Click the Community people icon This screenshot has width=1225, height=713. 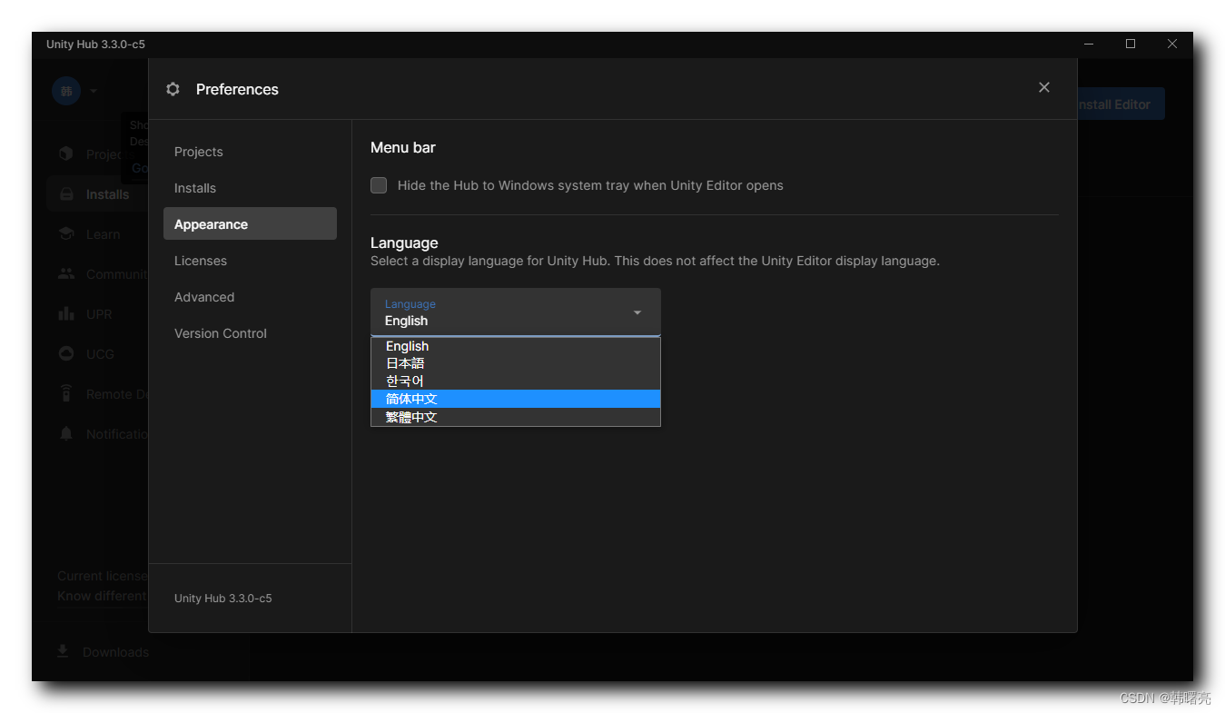66,273
